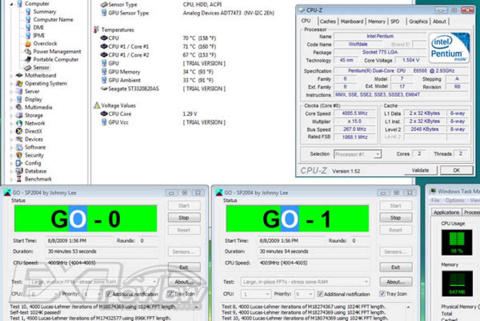Click the Motherboard category icon
Viewport: 480px width, 321px height.
click(19, 75)
